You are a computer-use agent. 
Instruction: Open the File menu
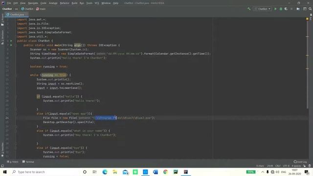pyautogui.click(x=9, y=3)
